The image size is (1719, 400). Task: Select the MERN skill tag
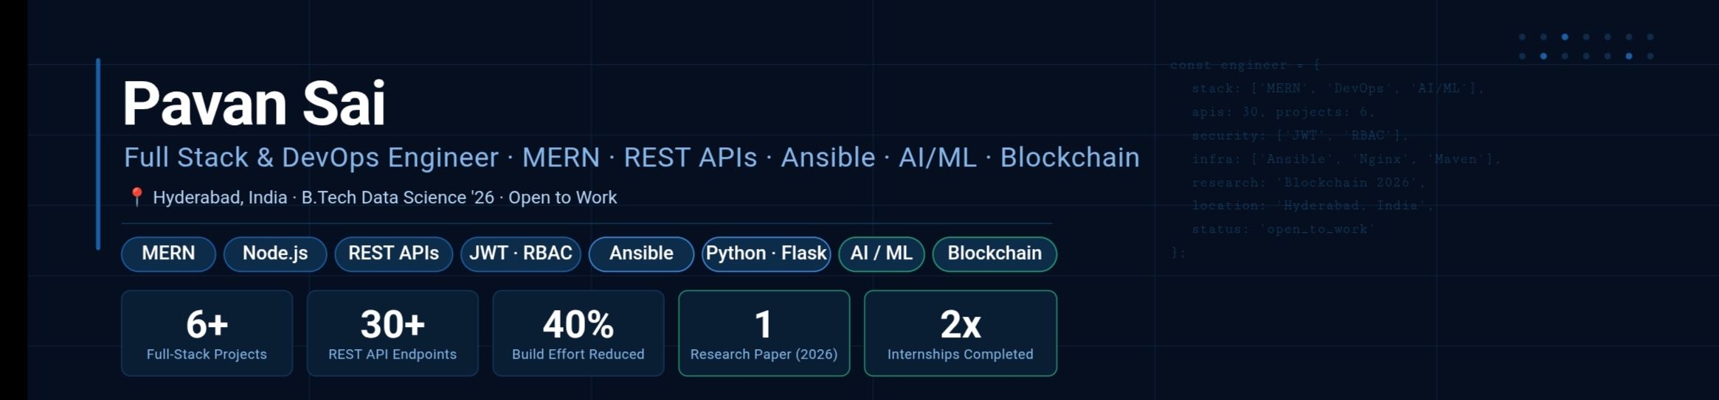pos(168,254)
